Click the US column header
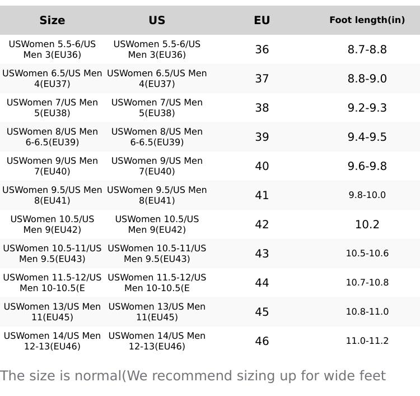420x396 pixels. tap(157, 20)
